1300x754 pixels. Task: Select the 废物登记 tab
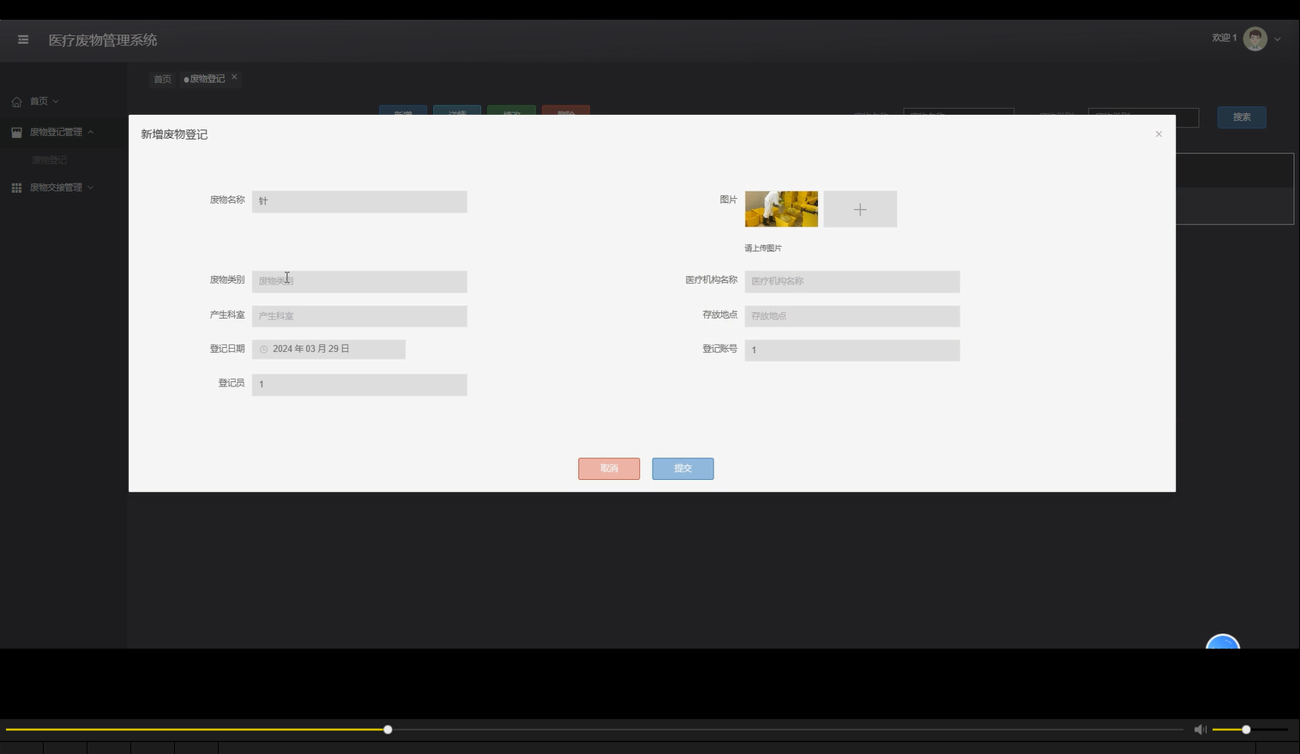[x=207, y=79]
